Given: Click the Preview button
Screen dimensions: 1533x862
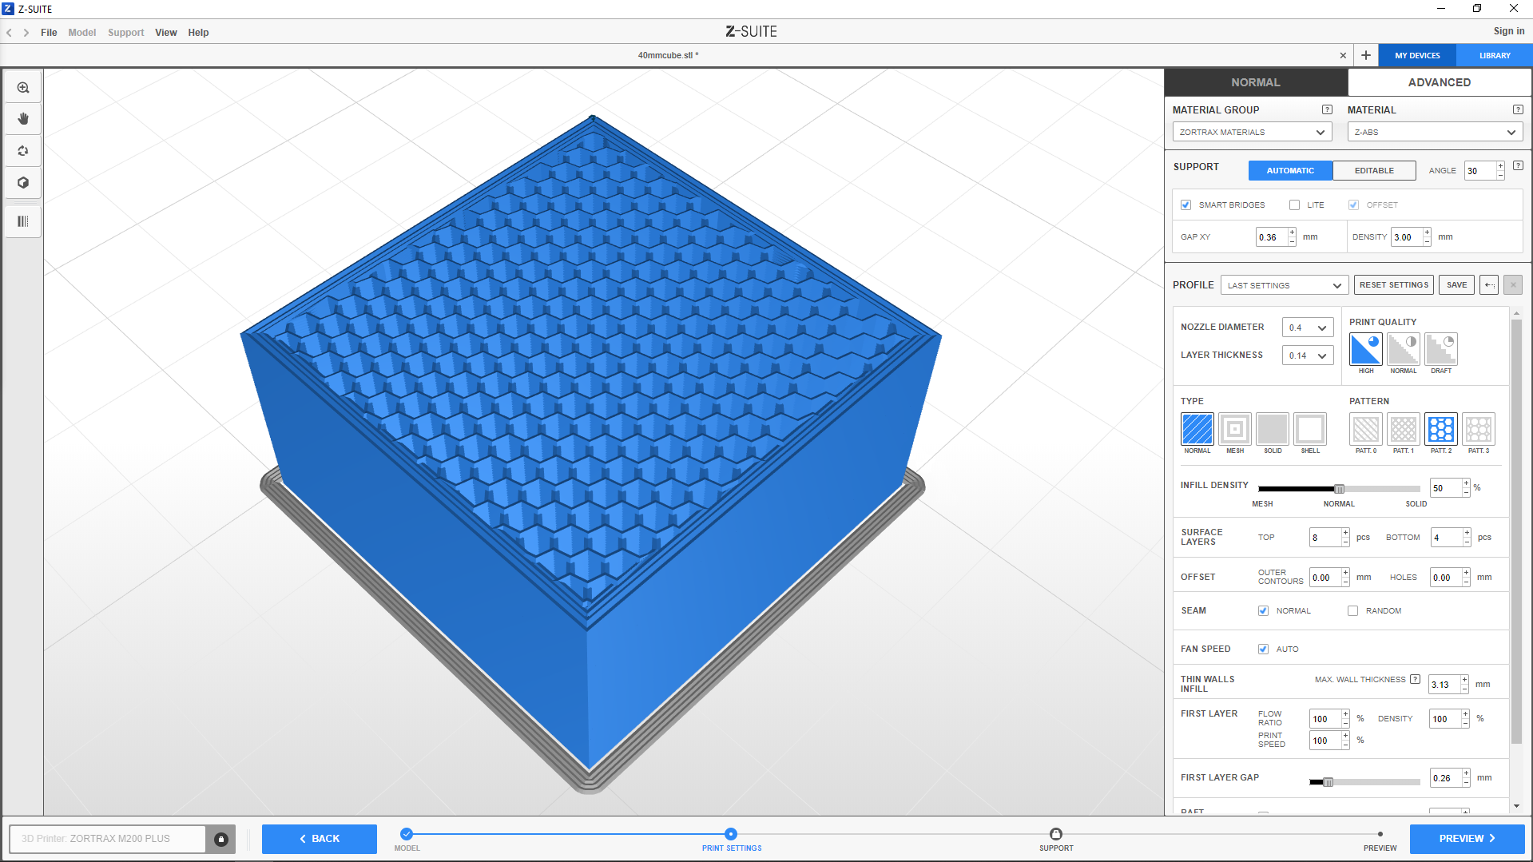Looking at the screenshot, I should (x=1466, y=839).
